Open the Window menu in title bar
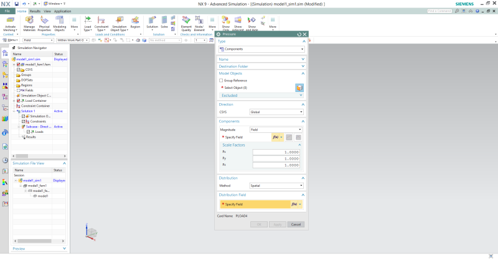 [55, 4]
